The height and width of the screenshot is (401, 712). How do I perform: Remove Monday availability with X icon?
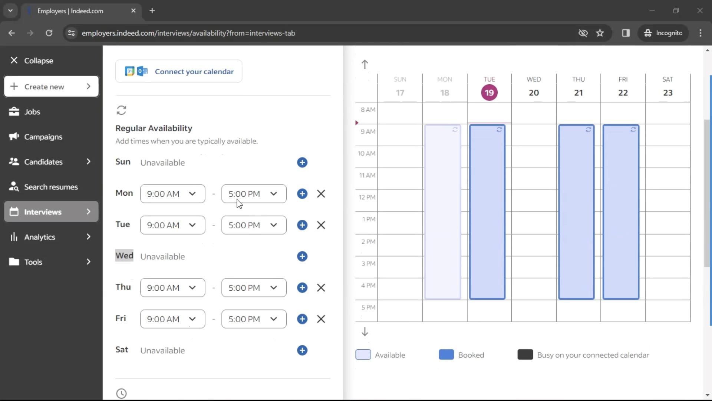tap(321, 194)
